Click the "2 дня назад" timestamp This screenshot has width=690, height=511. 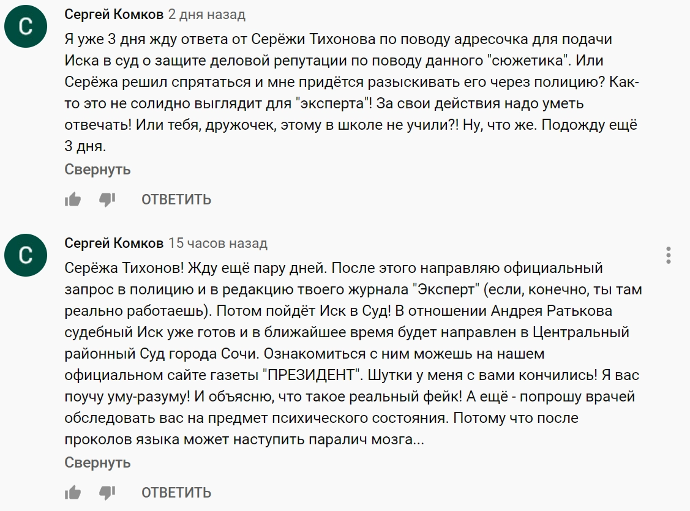207,14
